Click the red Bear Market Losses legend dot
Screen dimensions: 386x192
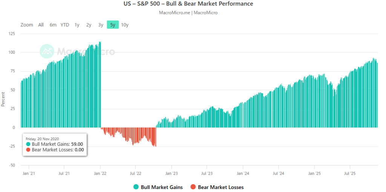pyautogui.click(x=193, y=187)
